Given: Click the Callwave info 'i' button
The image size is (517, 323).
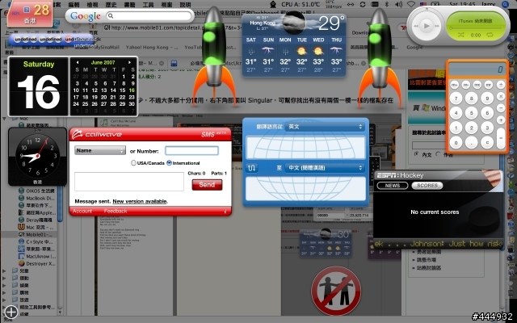Looking at the screenshot, I should (x=225, y=212).
